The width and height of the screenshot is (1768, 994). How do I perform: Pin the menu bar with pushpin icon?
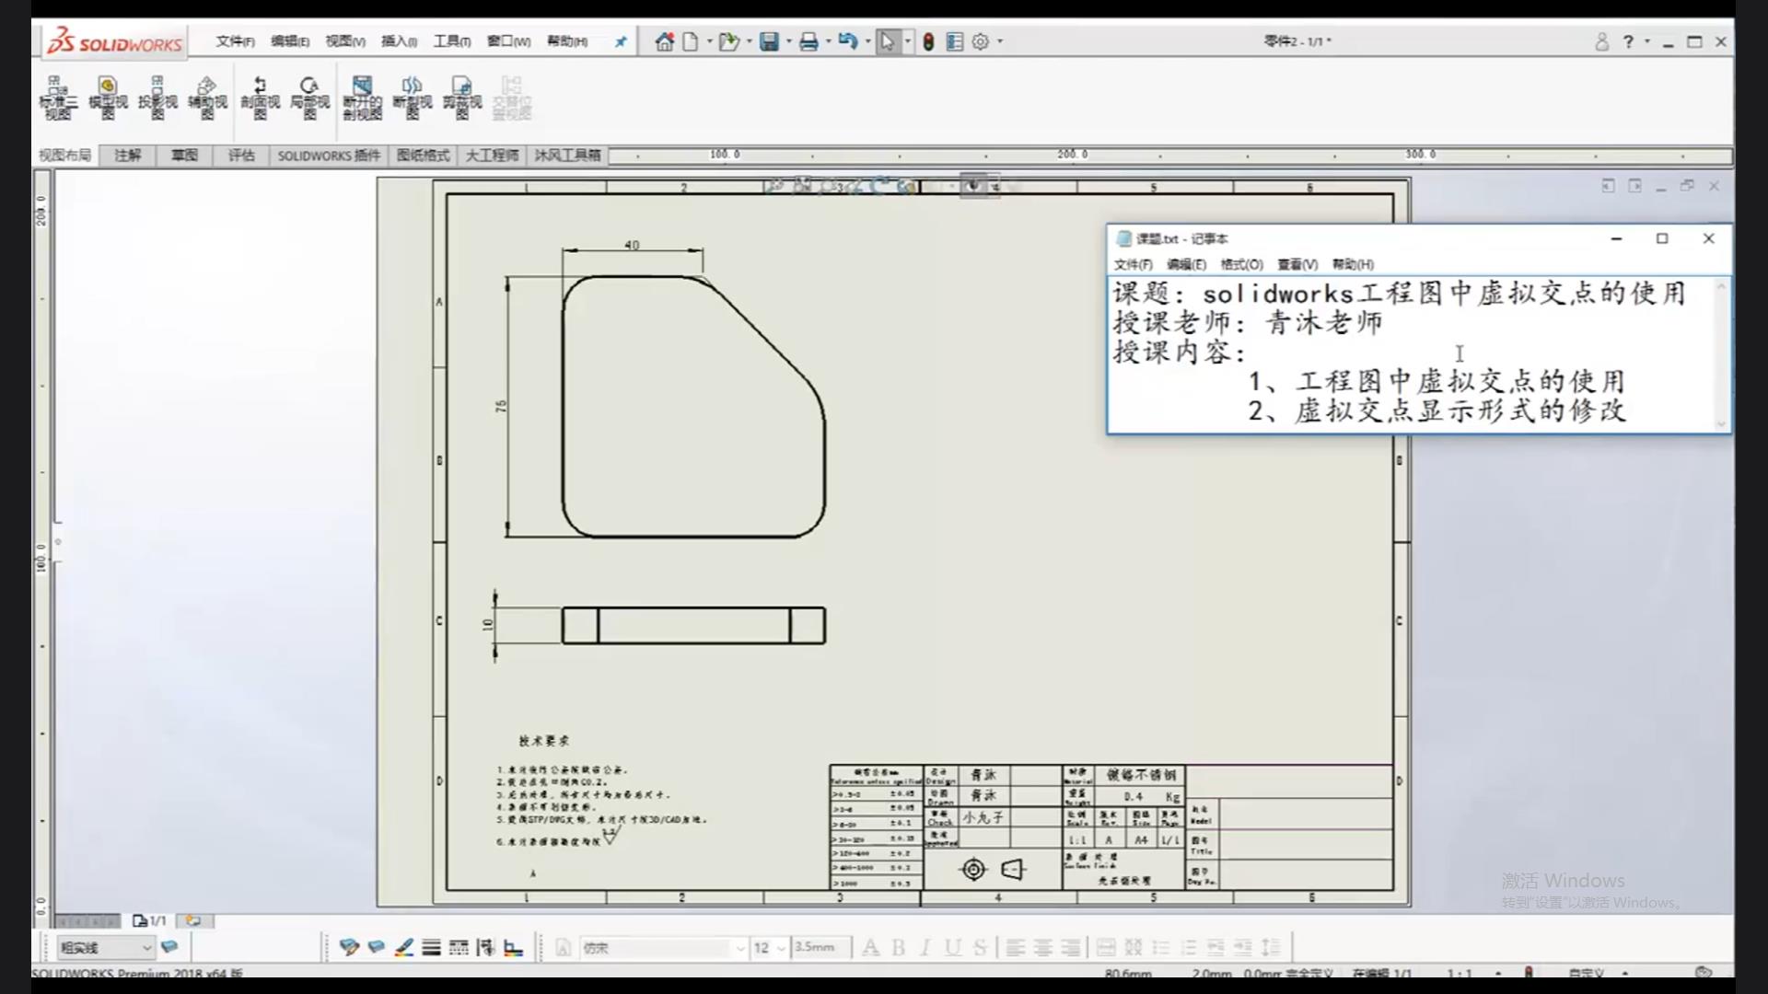[x=621, y=41]
